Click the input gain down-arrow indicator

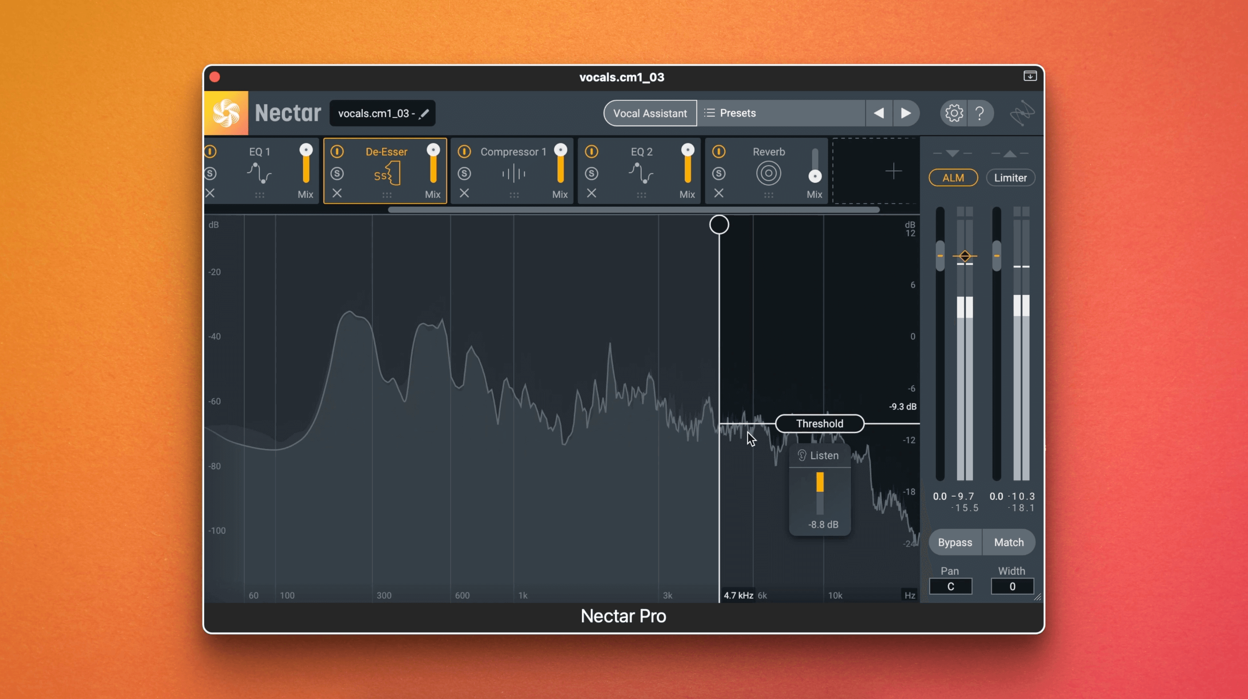[952, 153]
